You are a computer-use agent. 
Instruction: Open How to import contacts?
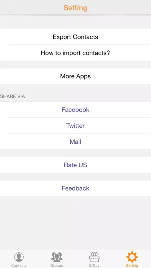(x=75, y=53)
